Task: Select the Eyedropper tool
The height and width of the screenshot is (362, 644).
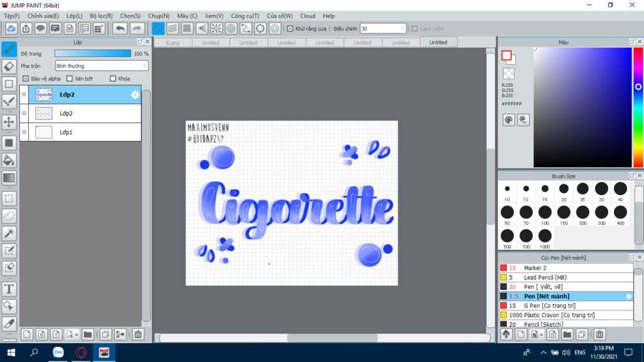Action: (9, 324)
